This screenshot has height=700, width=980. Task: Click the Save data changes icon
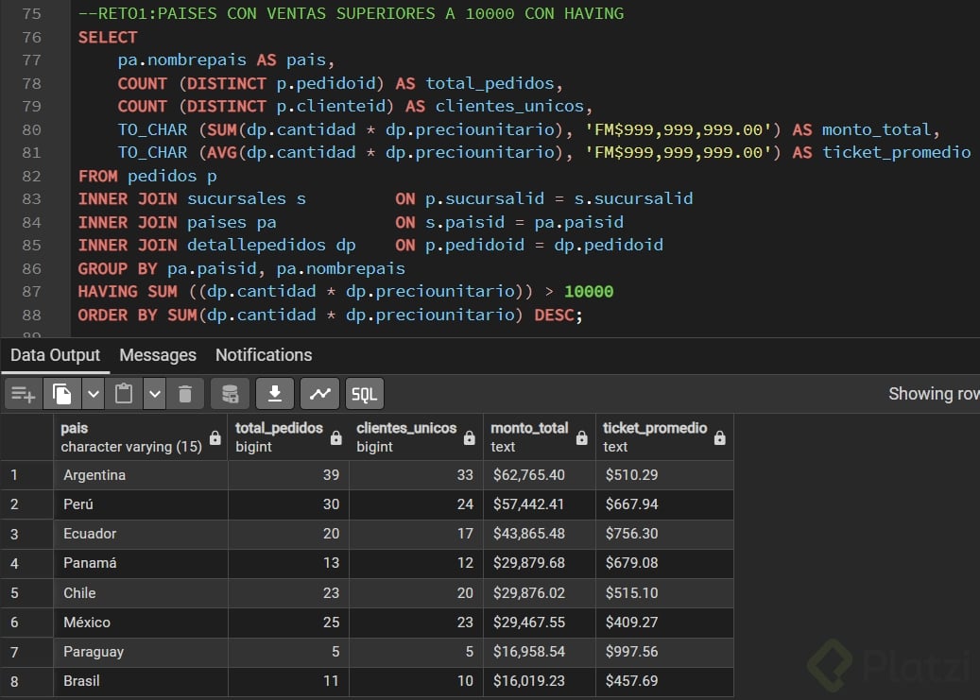(x=230, y=394)
